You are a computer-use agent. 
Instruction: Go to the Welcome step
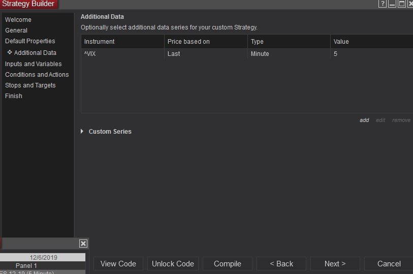pos(18,20)
